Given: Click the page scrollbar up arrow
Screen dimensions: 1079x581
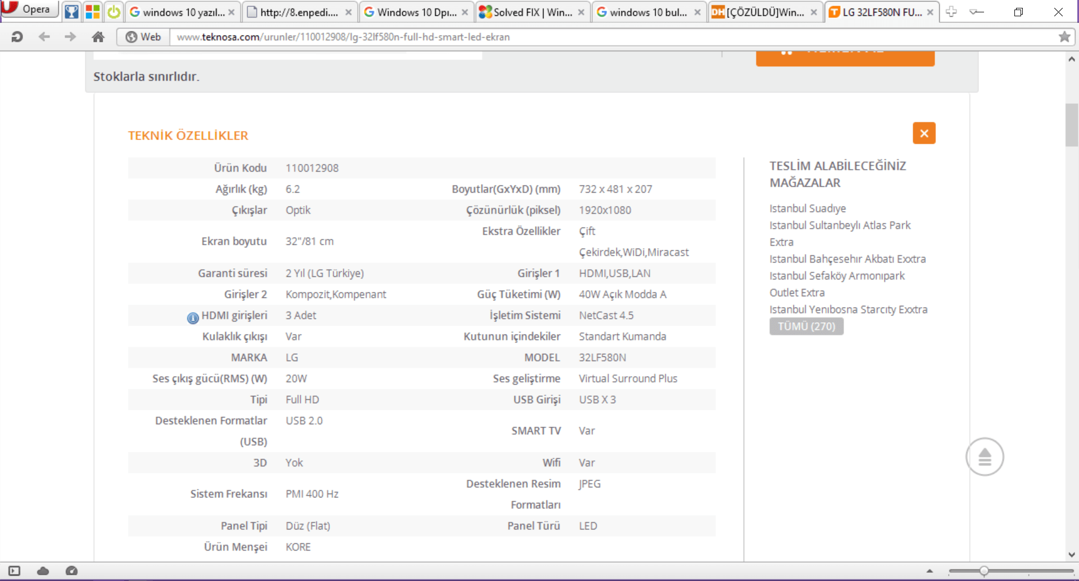Looking at the screenshot, I should pyautogui.click(x=1072, y=59).
